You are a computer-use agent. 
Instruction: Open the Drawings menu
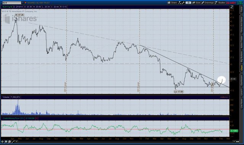point(207,3)
